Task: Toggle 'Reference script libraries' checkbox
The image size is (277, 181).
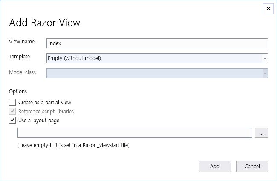Action: tap(12, 111)
